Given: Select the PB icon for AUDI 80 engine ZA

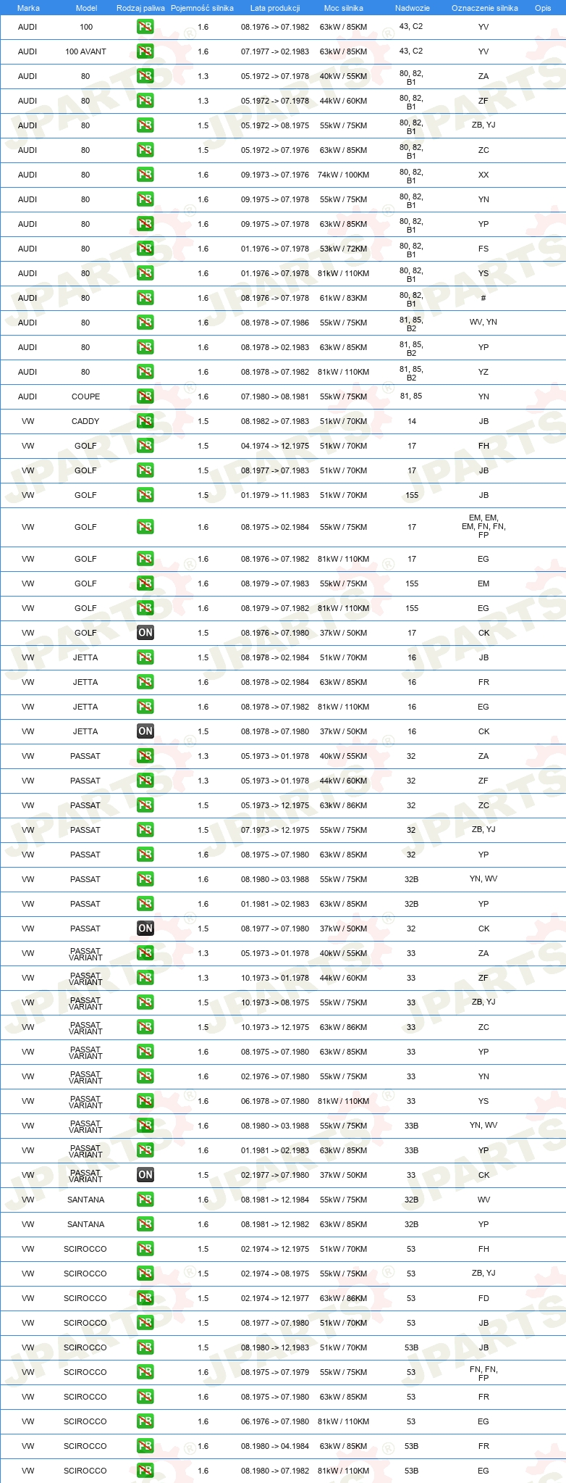Looking at the screenshot, I should pyautogui.click(x=145, y=76).
